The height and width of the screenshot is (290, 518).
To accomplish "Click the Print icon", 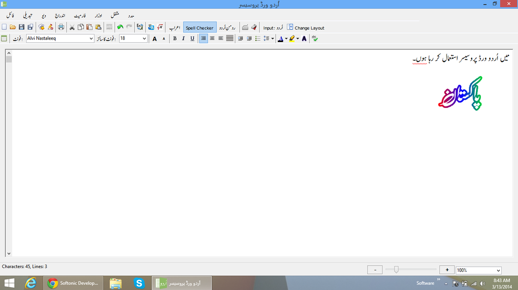I will coord(61,27).
